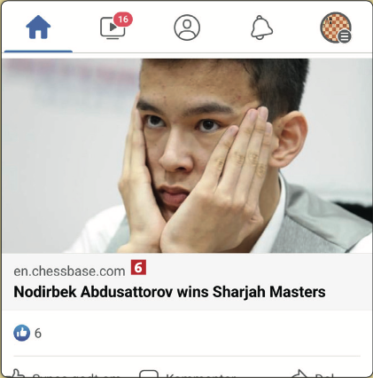Open notifications with the bell icon

click(261, 28)
